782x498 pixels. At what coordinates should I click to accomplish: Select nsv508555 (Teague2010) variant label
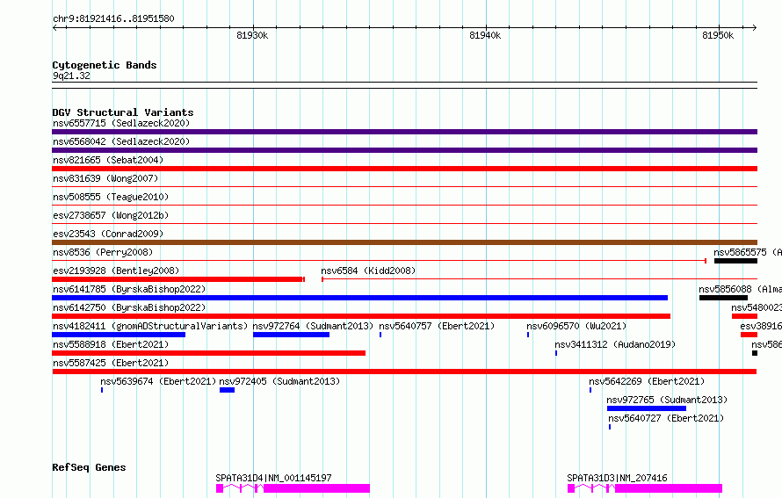[111, 197]
